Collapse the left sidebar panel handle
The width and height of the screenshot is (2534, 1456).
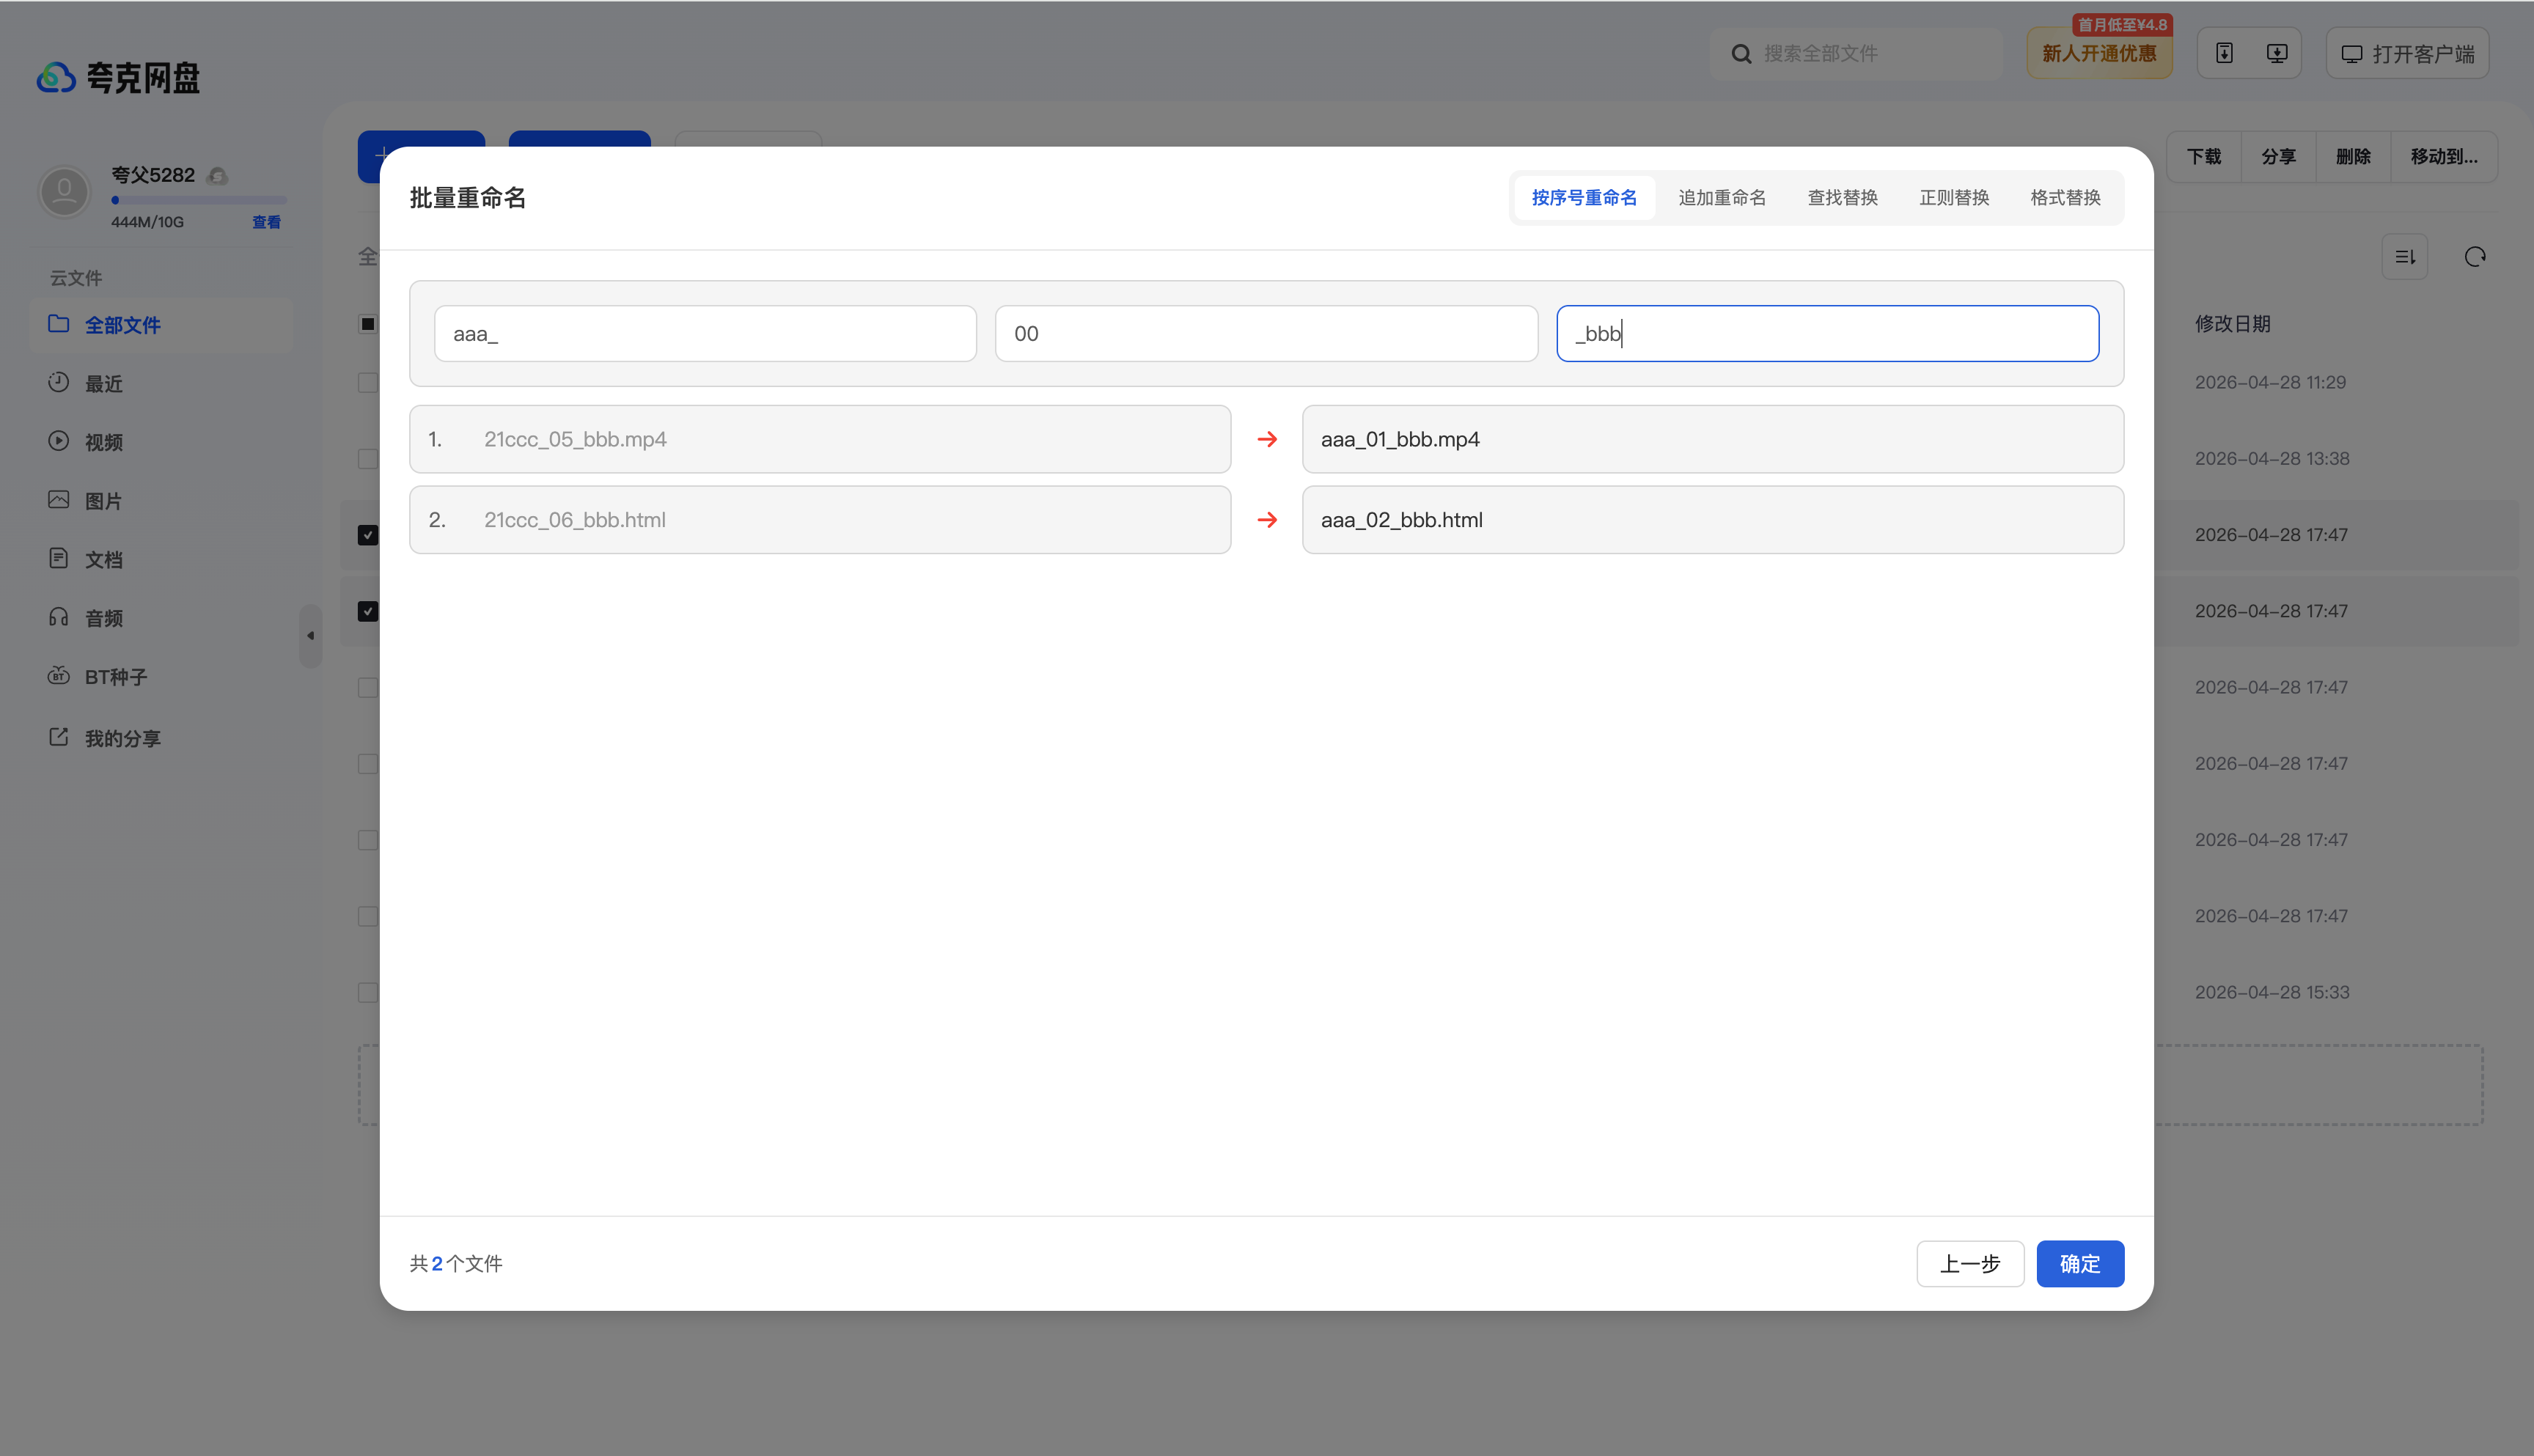310,635
